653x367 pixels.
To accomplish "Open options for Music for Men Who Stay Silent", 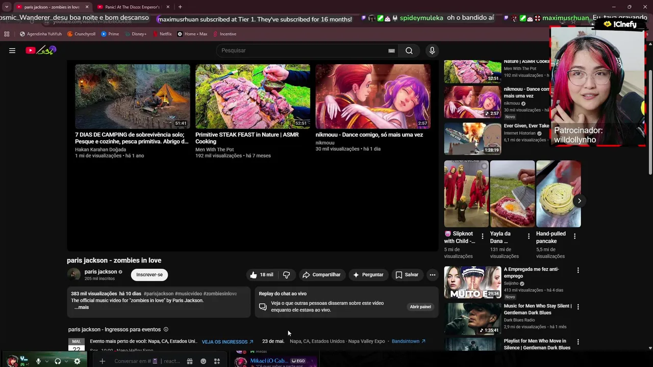I will click(578, 307).
